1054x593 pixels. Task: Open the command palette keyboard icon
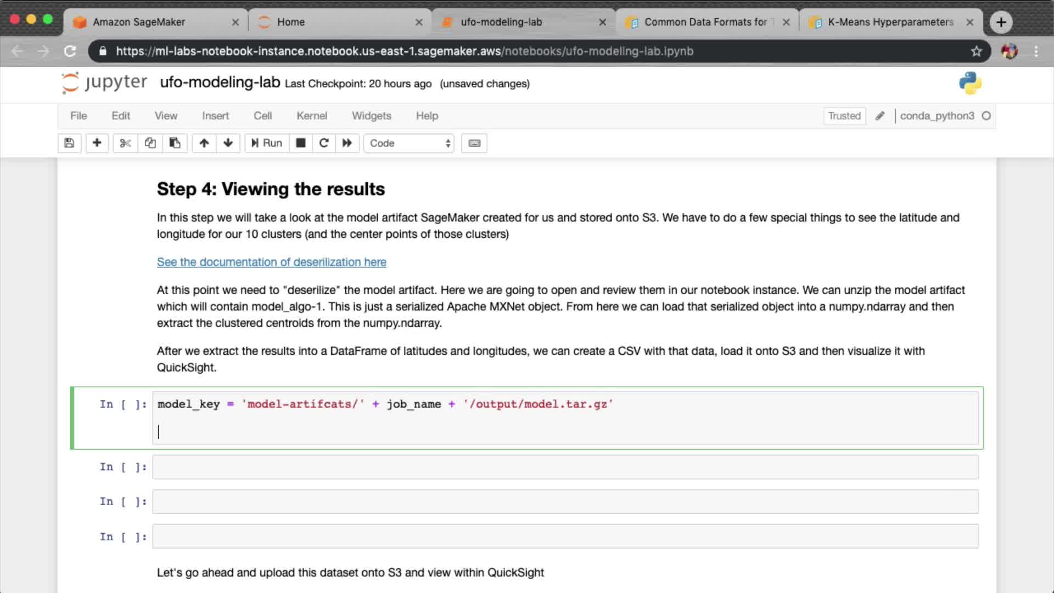click(x=474, y=143)
